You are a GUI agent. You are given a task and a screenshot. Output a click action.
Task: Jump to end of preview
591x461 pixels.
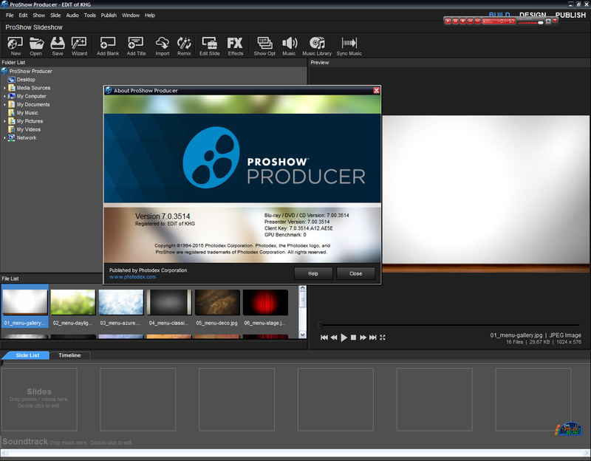pos(373,338)
